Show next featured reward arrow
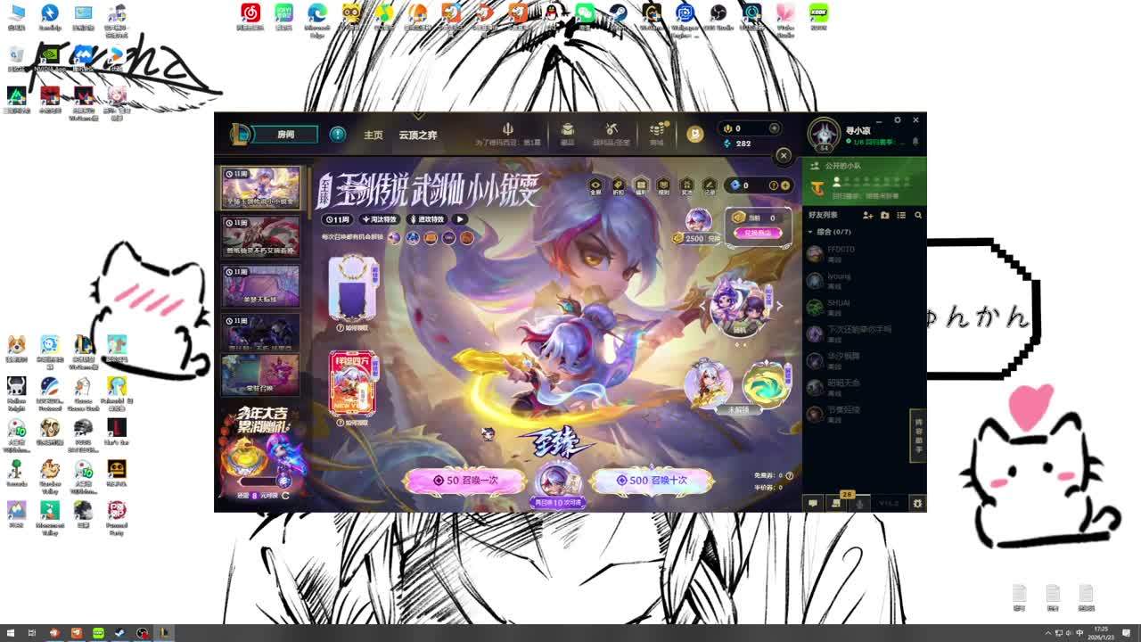The width and height of the screenshot is (1141, 642). (x=779, y=305)
